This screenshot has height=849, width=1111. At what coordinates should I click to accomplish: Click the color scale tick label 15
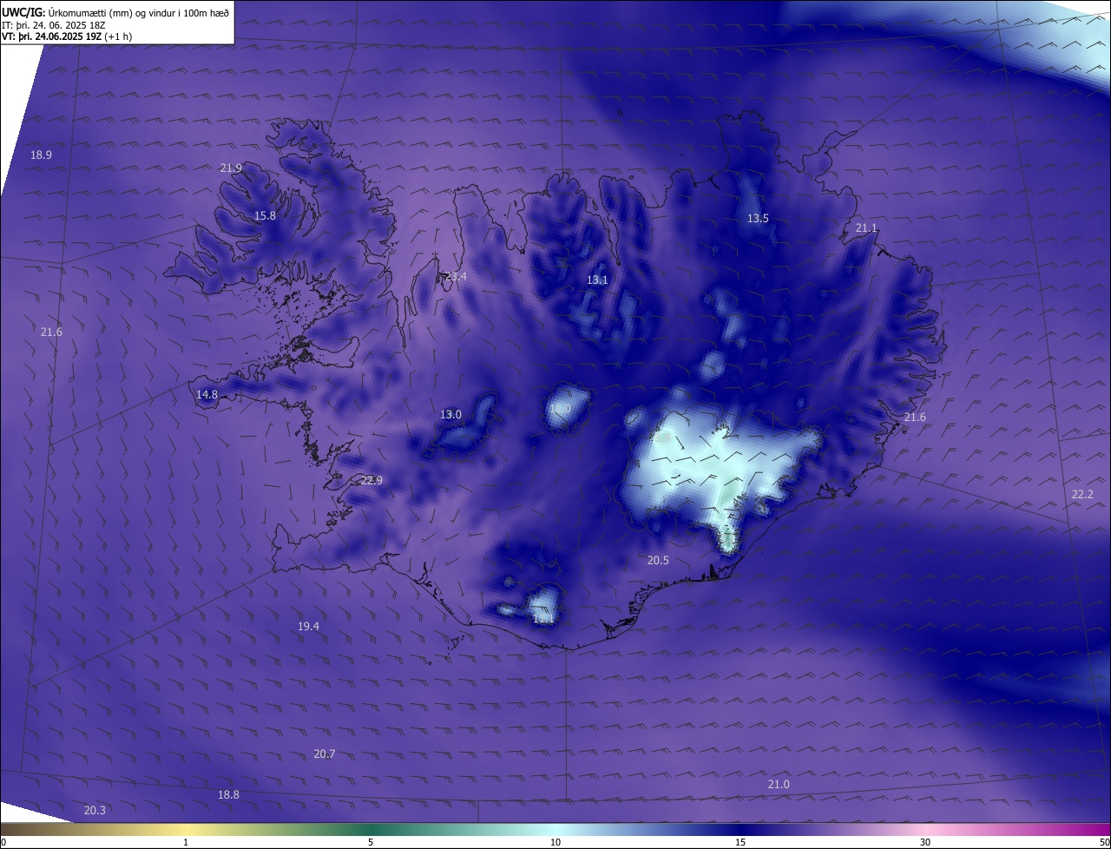[740, 842]
